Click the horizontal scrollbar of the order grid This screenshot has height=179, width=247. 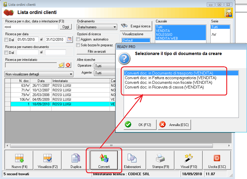tap(111, 146)
